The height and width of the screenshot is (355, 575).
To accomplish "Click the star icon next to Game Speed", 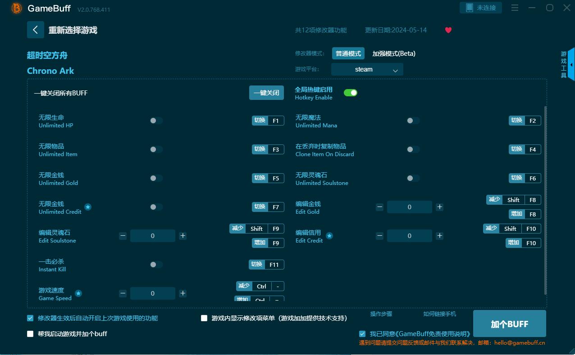I will (78, 293).
